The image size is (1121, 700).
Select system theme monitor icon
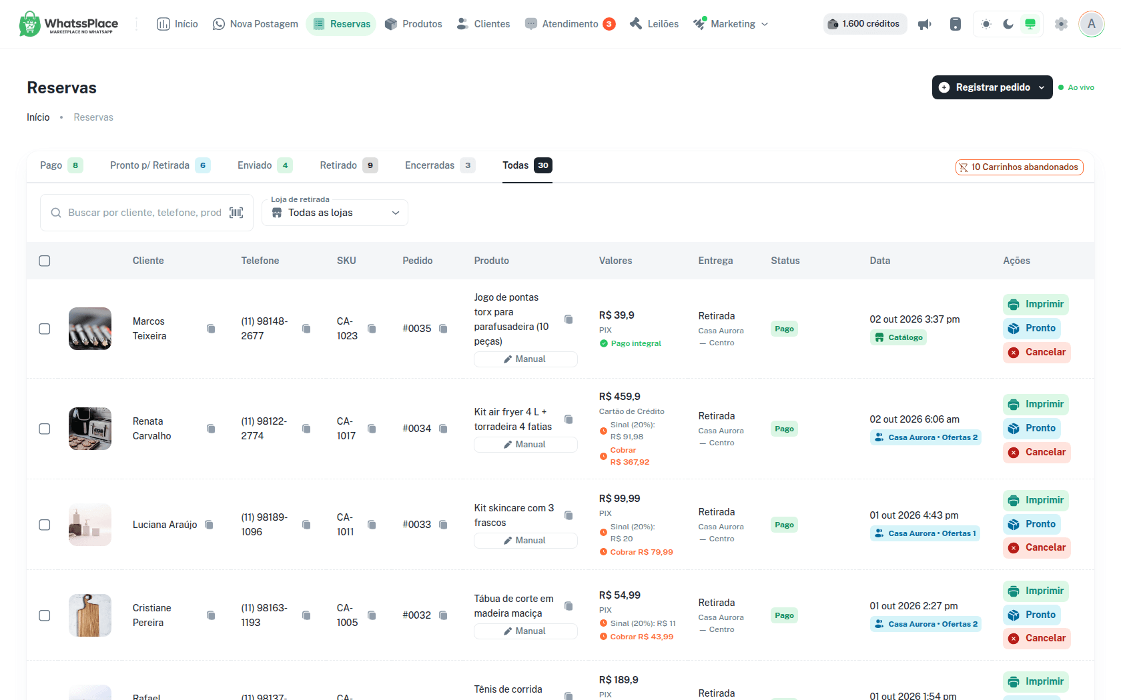(x=1030, y=24)
